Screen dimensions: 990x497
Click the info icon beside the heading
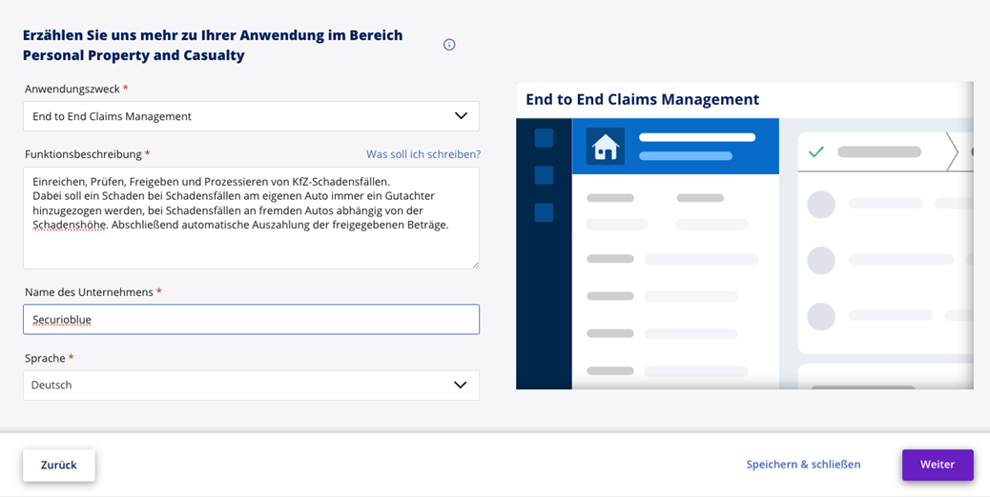click(x=449, y=45)
